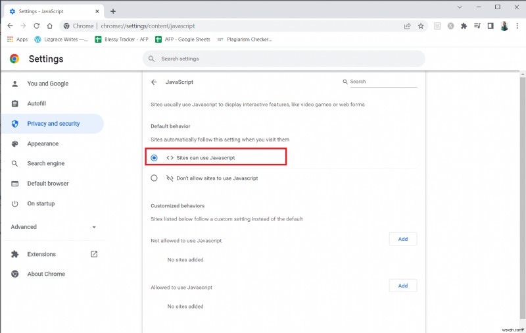Open Extensions link in the sidebar

pyautogui.click(x=41, y=254)
